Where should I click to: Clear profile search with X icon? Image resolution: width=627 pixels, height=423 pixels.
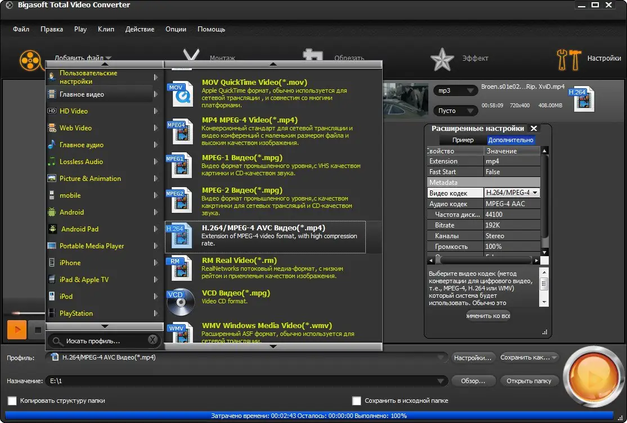[x=153, y=340]
